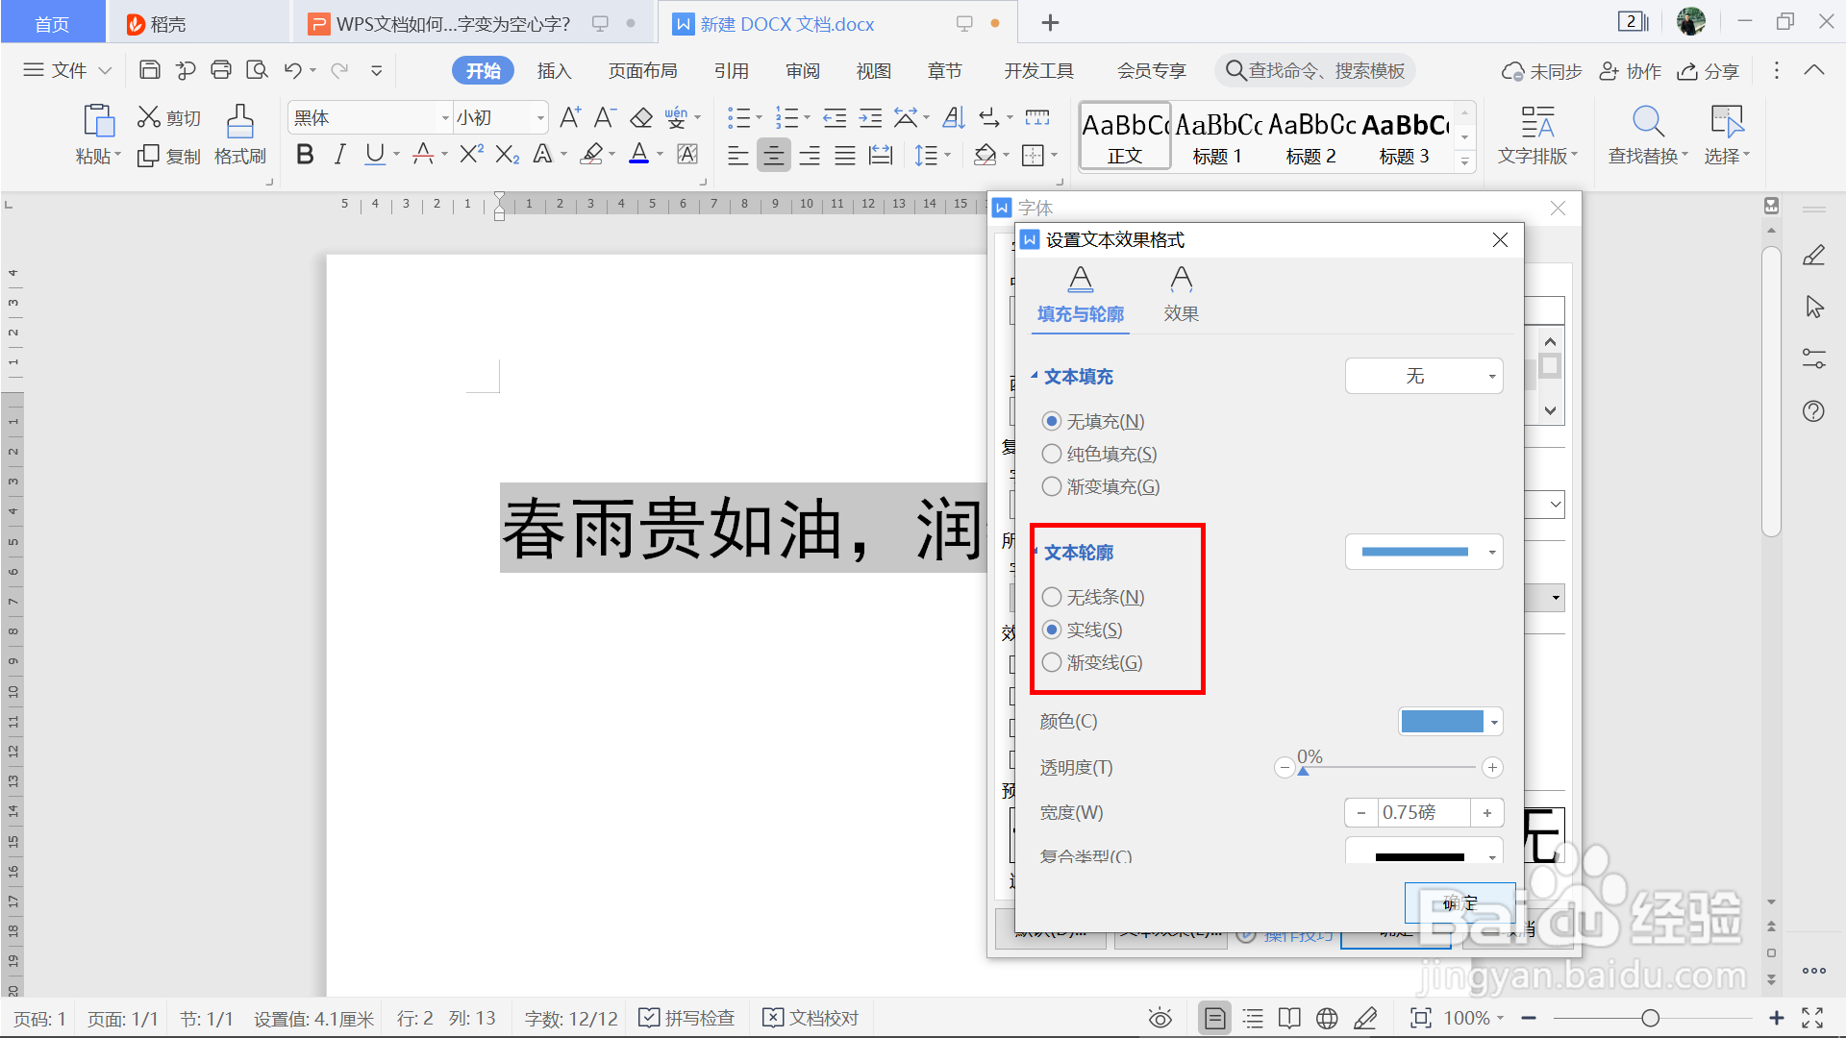
Task: Click the save document icon
Action: (149, 70)
